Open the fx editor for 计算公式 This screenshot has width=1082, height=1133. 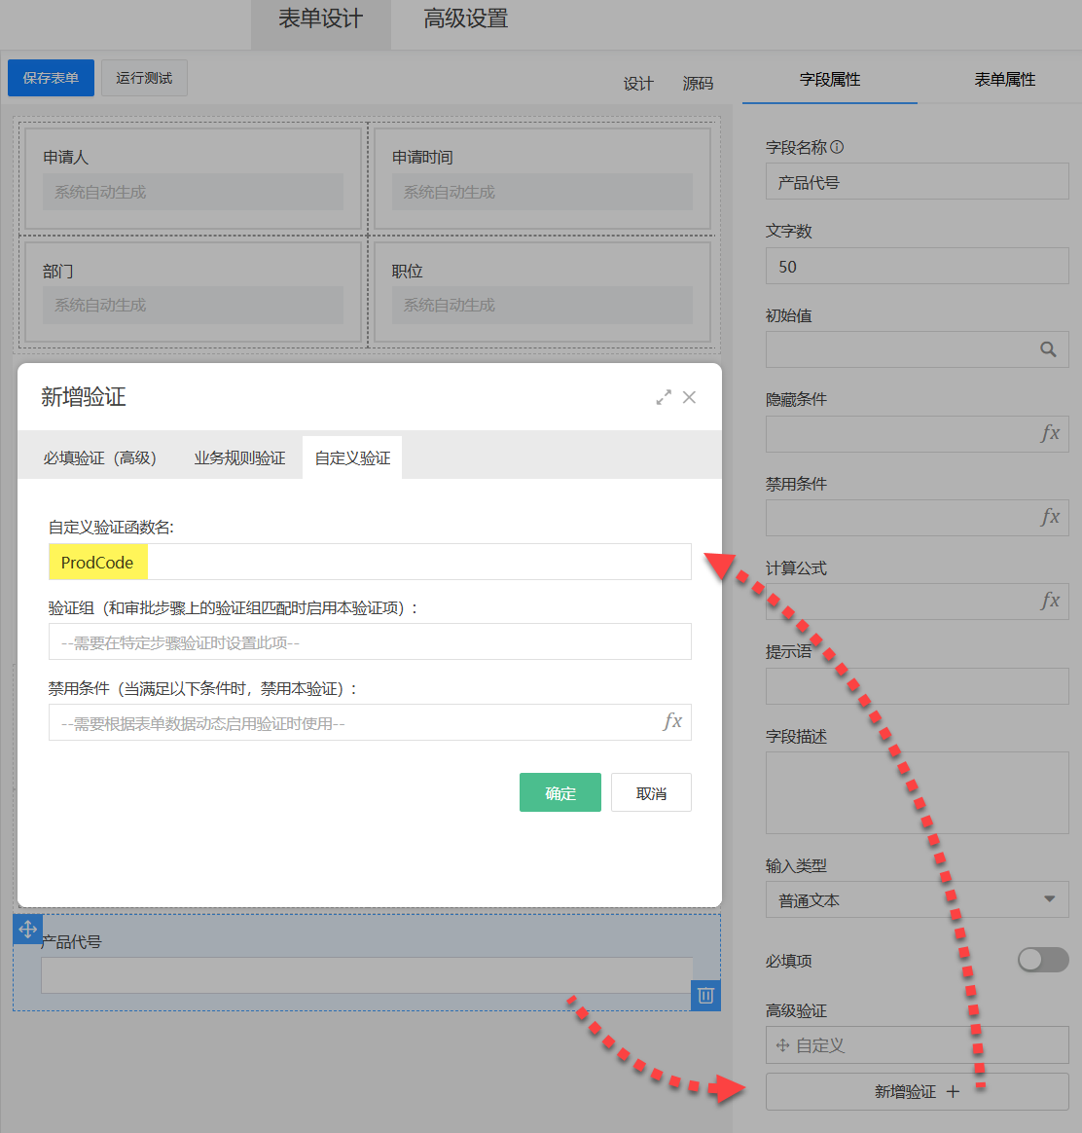[1050, 602]
